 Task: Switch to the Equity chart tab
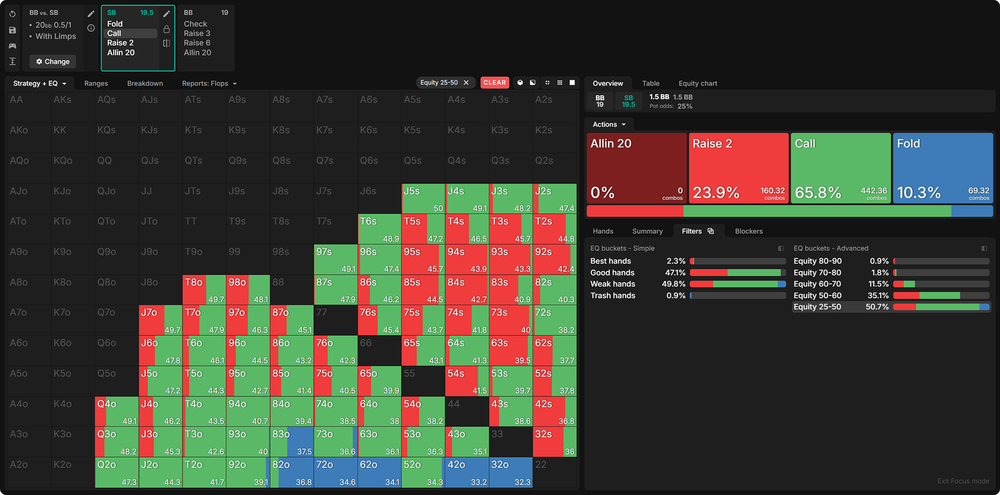[697, 83]
